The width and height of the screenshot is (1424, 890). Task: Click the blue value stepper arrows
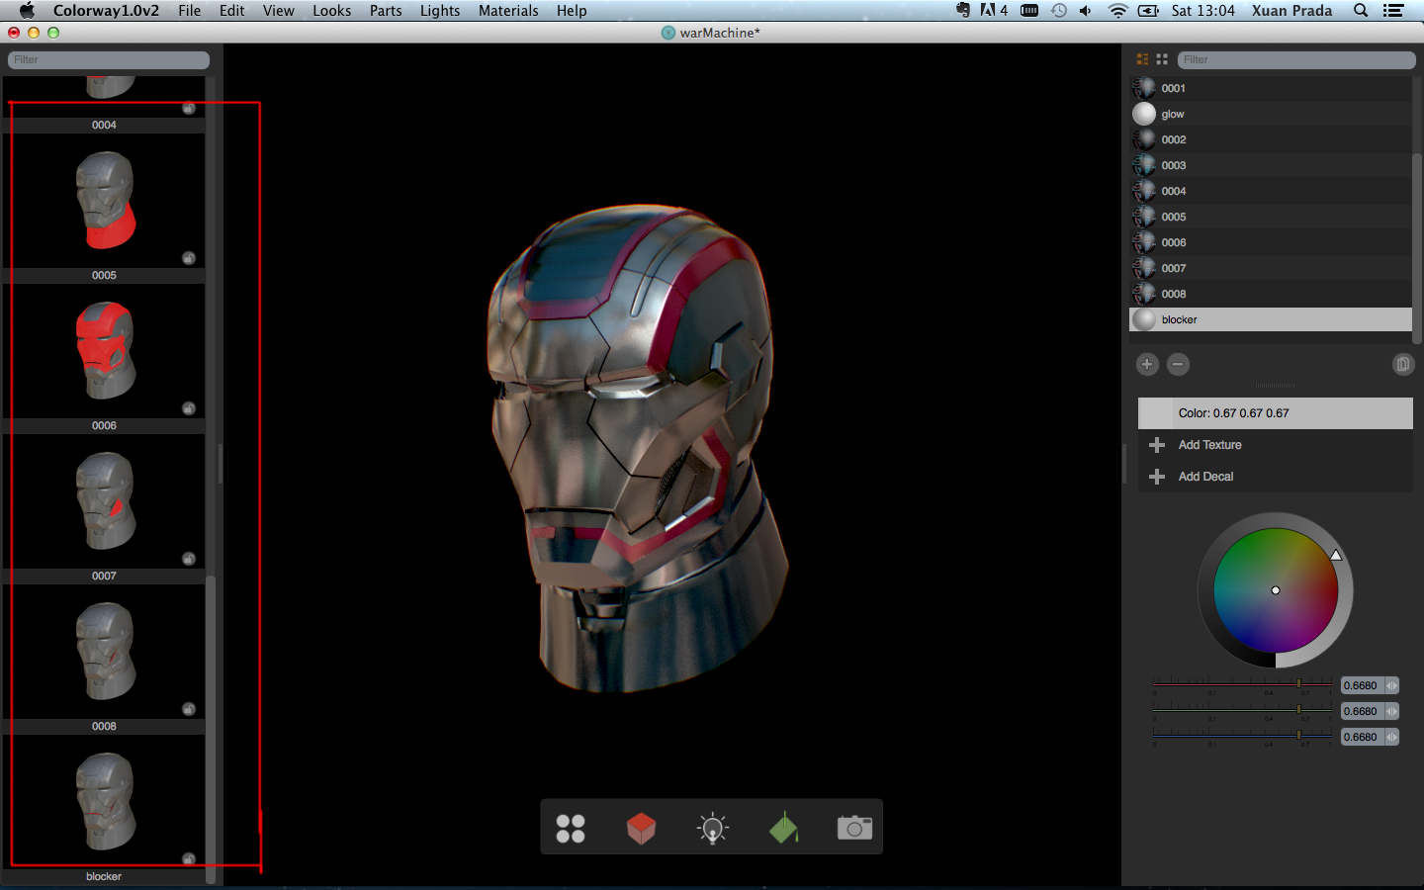click(x=1391, y=737)
